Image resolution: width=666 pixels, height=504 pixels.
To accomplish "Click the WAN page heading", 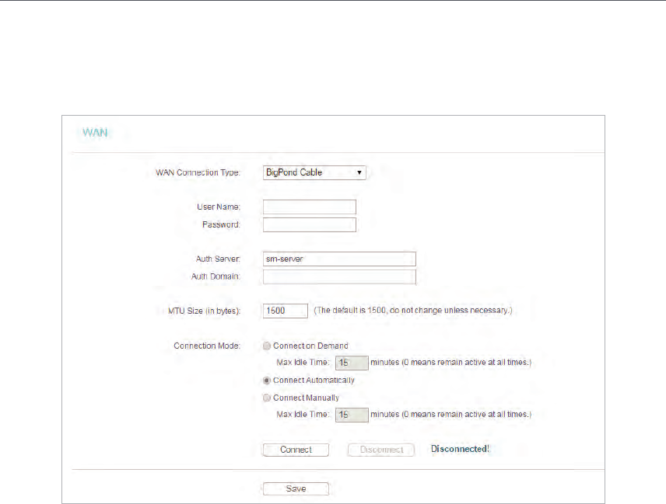I will (x=95, y=133).
